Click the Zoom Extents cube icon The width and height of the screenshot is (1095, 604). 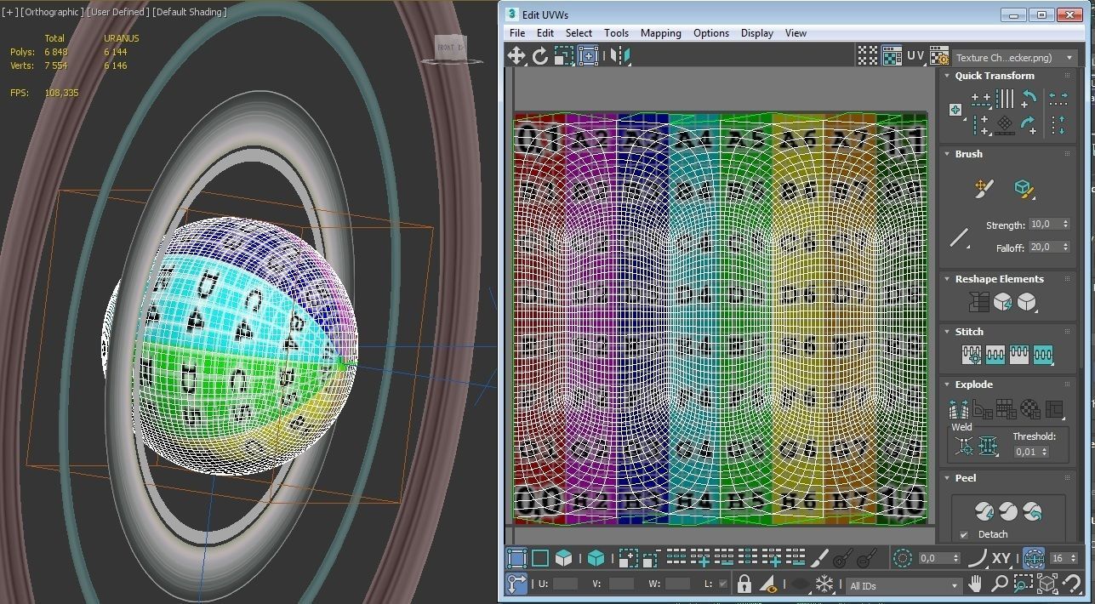click(1047, 584)
